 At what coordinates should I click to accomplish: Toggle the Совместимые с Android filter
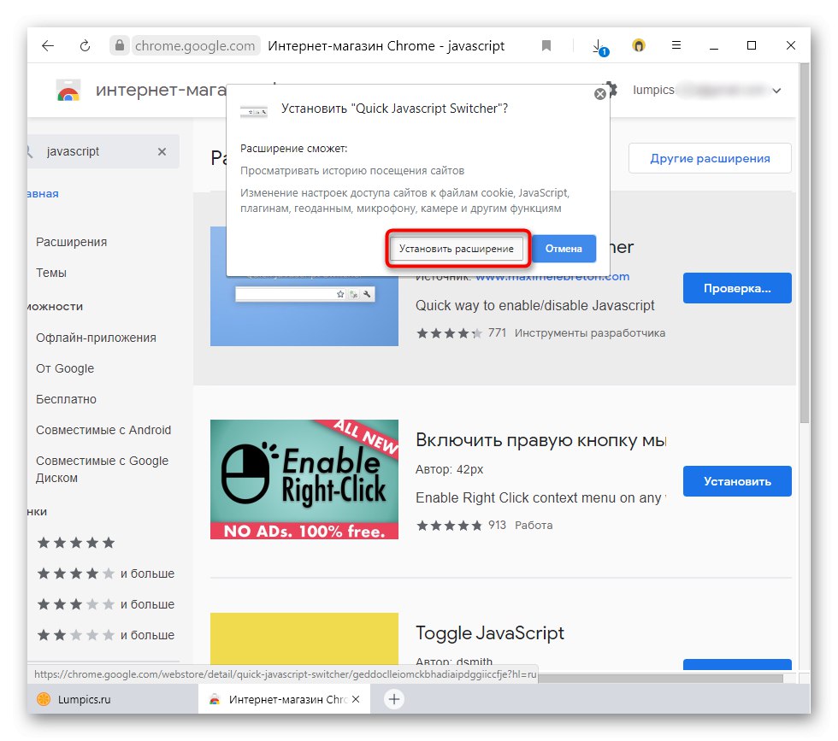tap(103, 430)
